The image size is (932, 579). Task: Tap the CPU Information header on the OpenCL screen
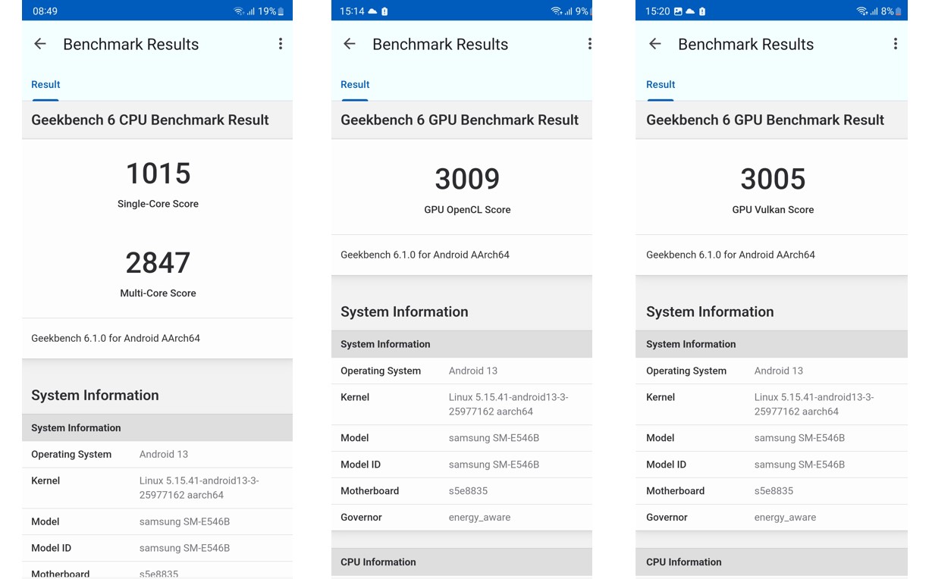462,562
